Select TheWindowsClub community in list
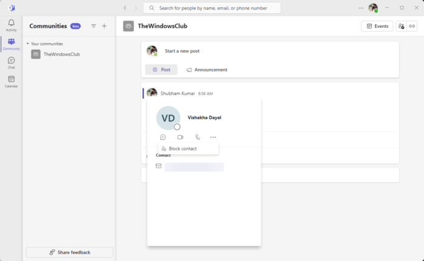The image size is (424, 261). click(x=61, y=55)
